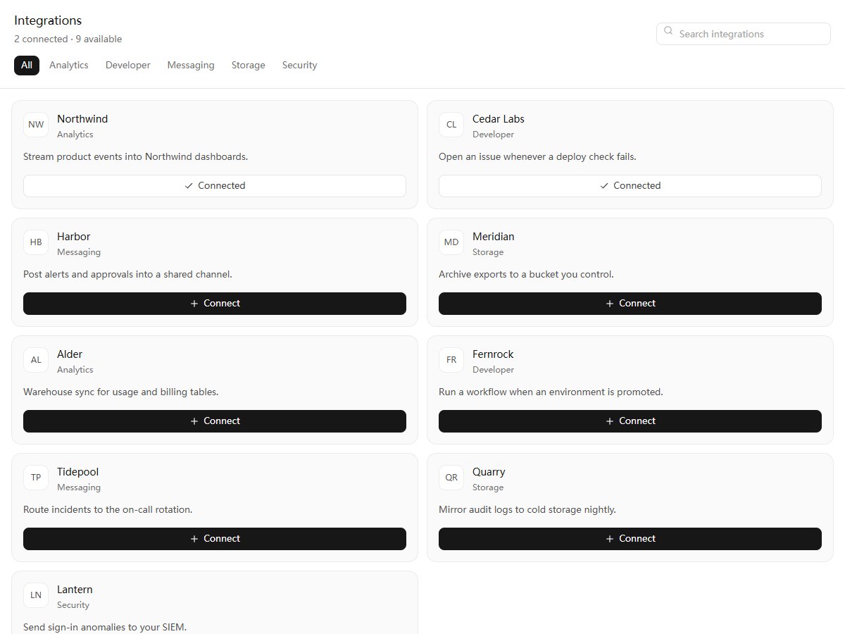Viewport: 845px width, 634px height.
Task: Click the Alder AL logo badge
Action: point(36,360)
